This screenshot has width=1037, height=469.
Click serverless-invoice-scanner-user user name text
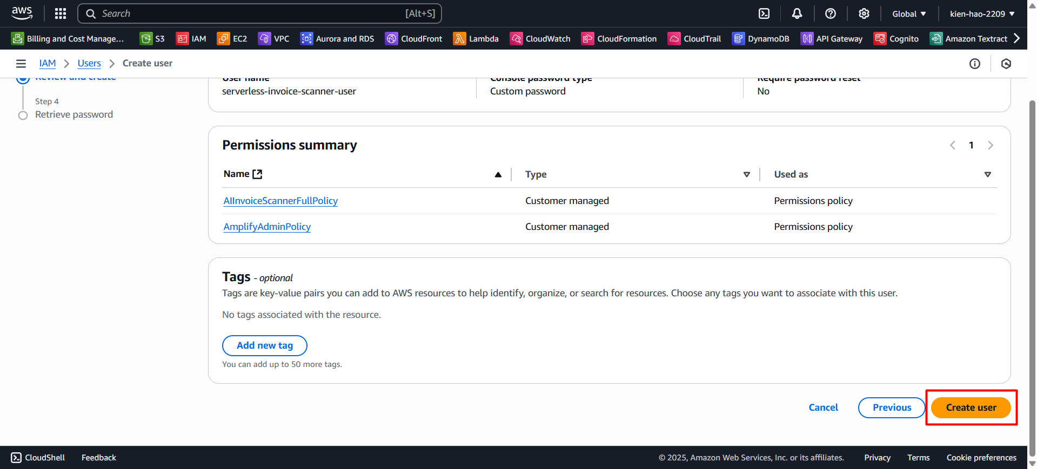(289, 91)
